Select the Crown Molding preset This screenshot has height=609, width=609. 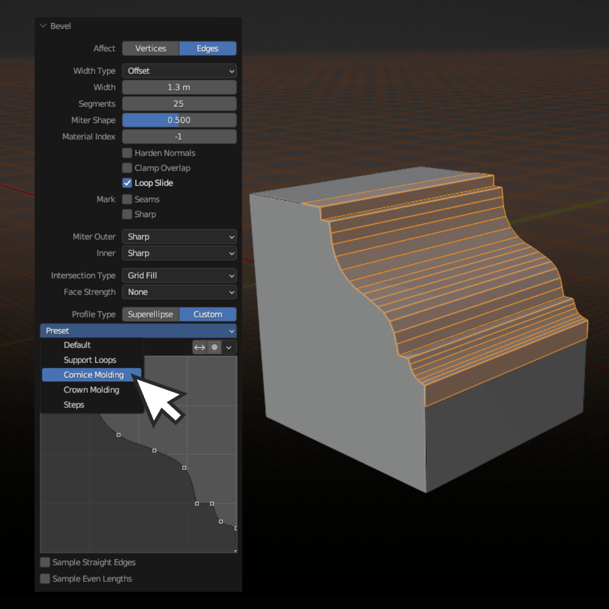point(92,390)
